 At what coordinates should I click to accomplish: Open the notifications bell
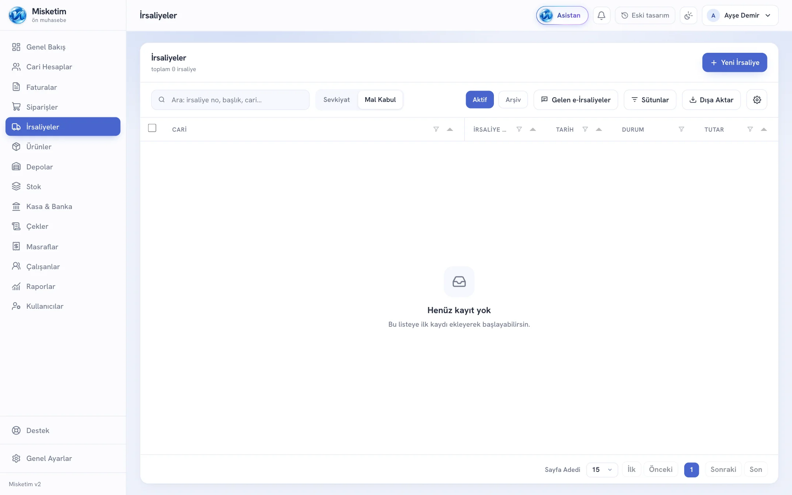click(601, 15)
